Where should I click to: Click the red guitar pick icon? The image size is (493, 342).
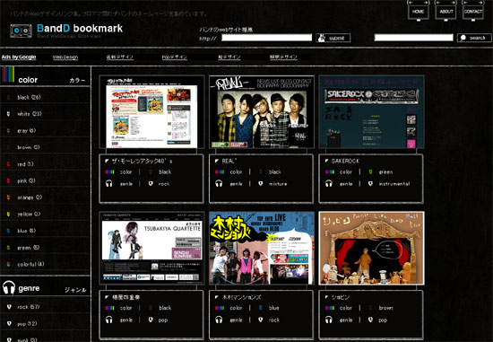tap(8, 164)
